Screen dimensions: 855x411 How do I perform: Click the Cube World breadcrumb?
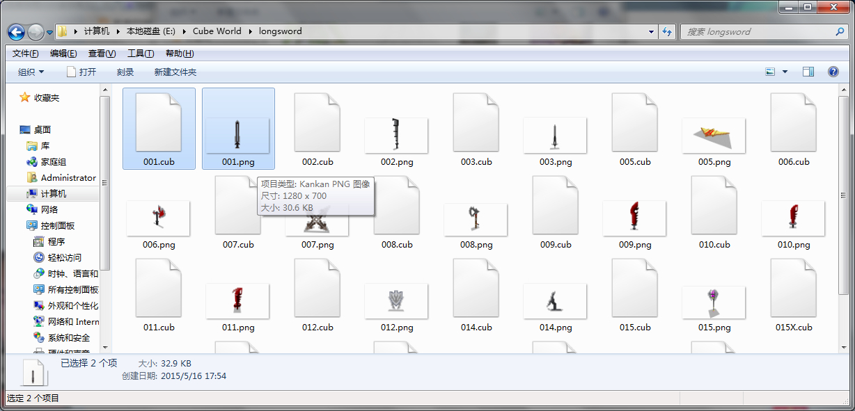217,31
